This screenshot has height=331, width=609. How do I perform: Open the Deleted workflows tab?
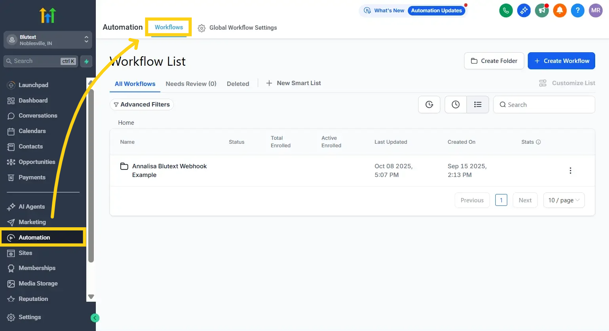click(238, 84)
